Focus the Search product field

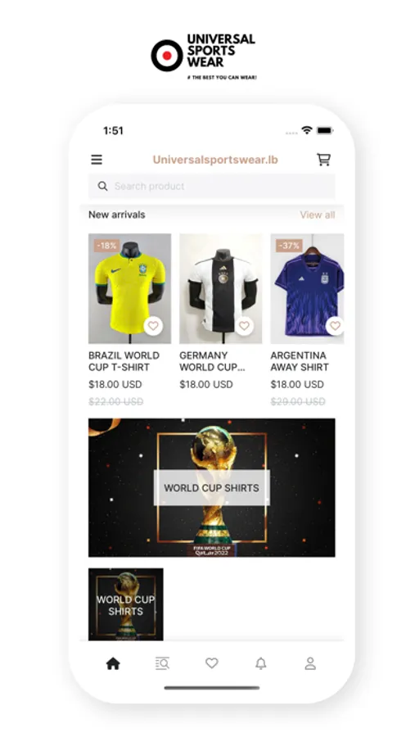(211, 186)
